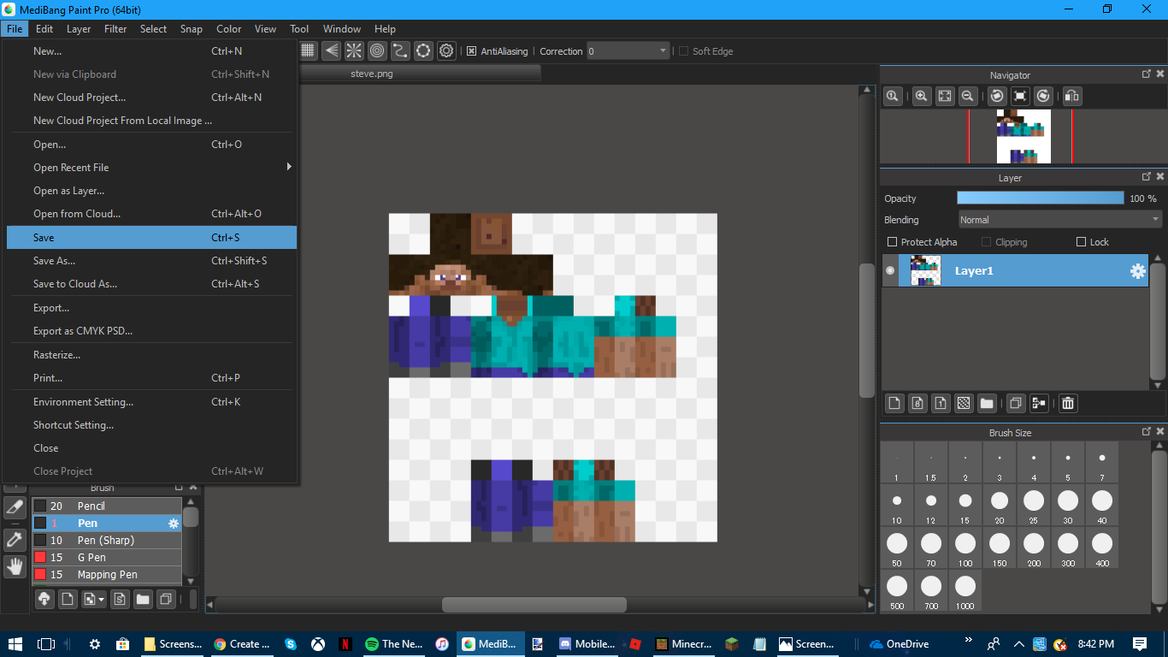Adjust the layer Opacity slider
The height and width of the screenshot is (657, 1168).
tap(1040, 198)
